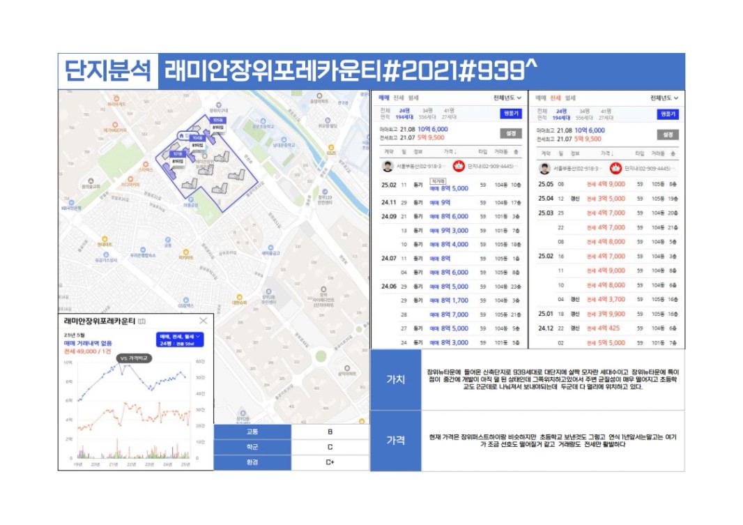Click the 꿈마을교회 church marker
The height and width of the screenshot is (525, 743).
pyautogui.click(x=91, y=181)
